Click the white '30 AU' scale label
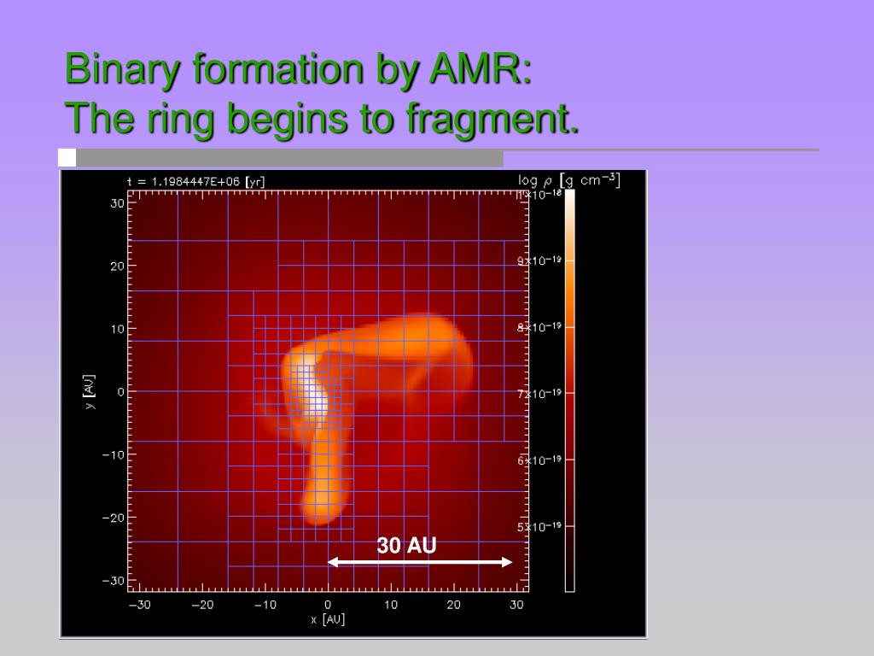 click(406, 545)
